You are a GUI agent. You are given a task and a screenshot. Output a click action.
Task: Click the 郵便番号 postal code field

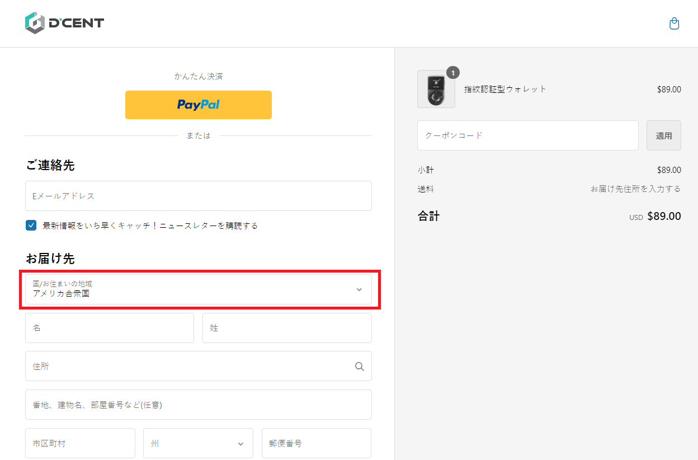click(317, 443)
